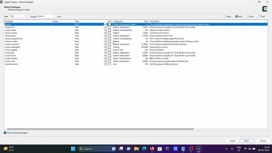Select the emacs-gettext package row

point(136,50)
